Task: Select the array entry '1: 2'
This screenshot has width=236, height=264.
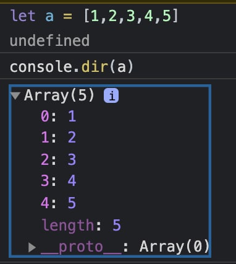Action: (x=59, y=138)
